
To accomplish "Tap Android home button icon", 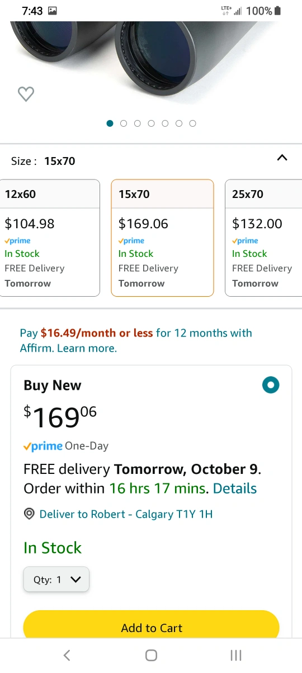I will (x=151, y=655).
